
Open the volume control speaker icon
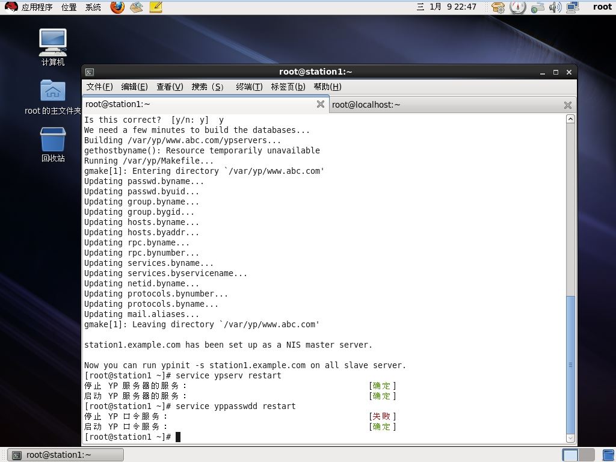click(x=555, y=7)
